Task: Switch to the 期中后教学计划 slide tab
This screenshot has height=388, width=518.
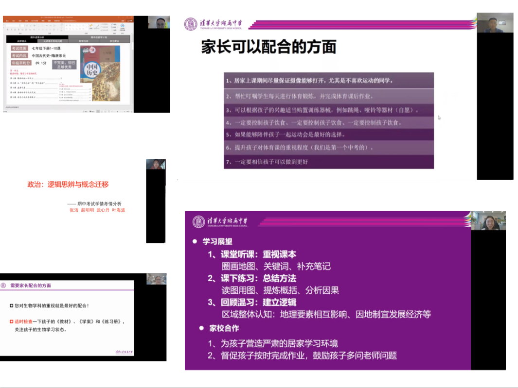Action: click(99, 37)
